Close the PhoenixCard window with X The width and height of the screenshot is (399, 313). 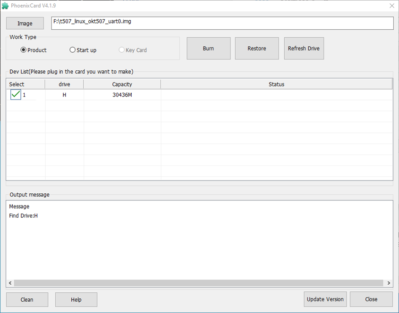pos(391,6)
